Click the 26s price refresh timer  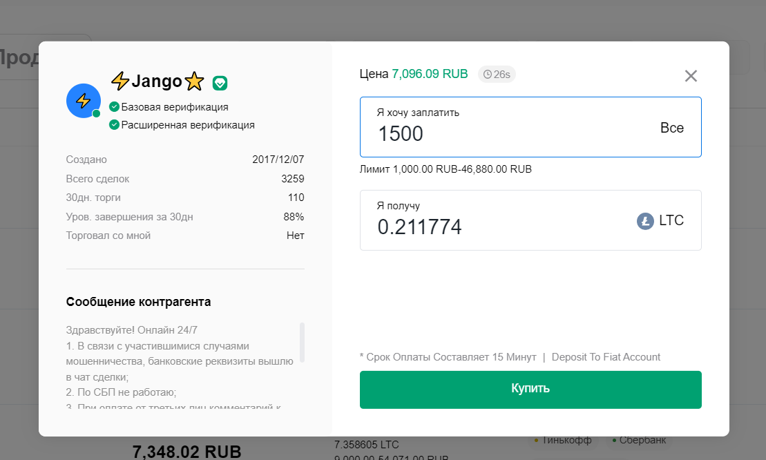tap(497, 74)
